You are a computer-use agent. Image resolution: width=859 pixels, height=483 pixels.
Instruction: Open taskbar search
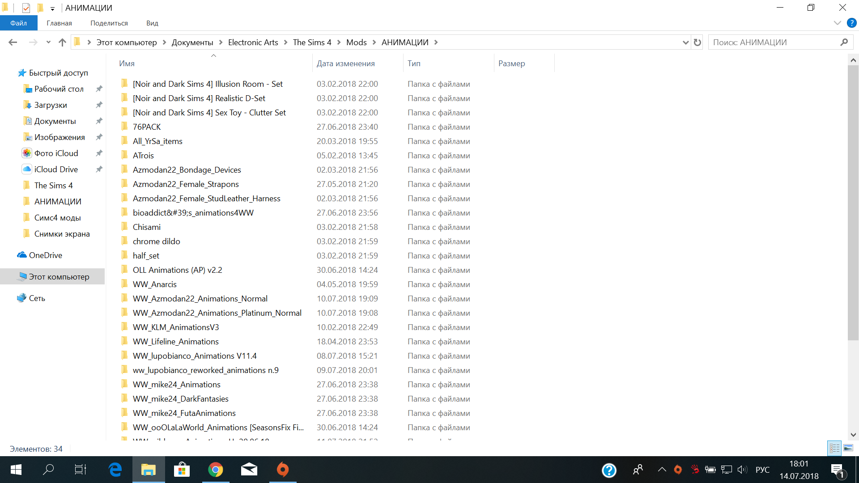48,470
